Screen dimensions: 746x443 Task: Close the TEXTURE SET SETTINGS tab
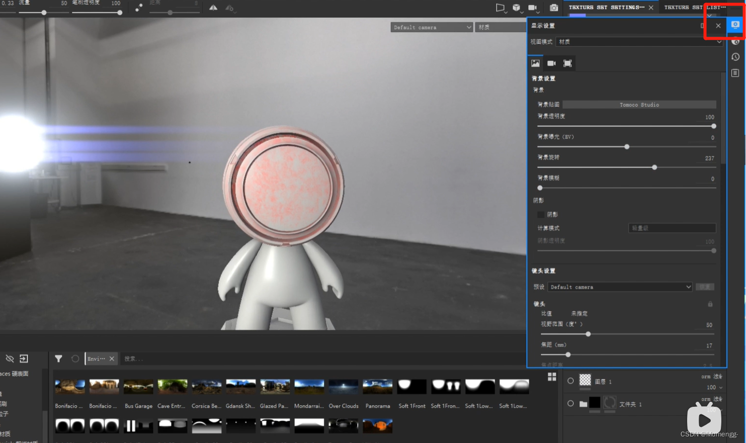651,8
